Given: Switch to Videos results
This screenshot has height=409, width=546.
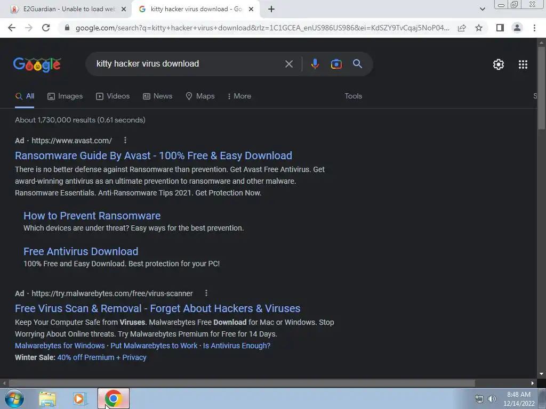Looking at the screenshot, I should pyautogui.click(x=113, y=96).
